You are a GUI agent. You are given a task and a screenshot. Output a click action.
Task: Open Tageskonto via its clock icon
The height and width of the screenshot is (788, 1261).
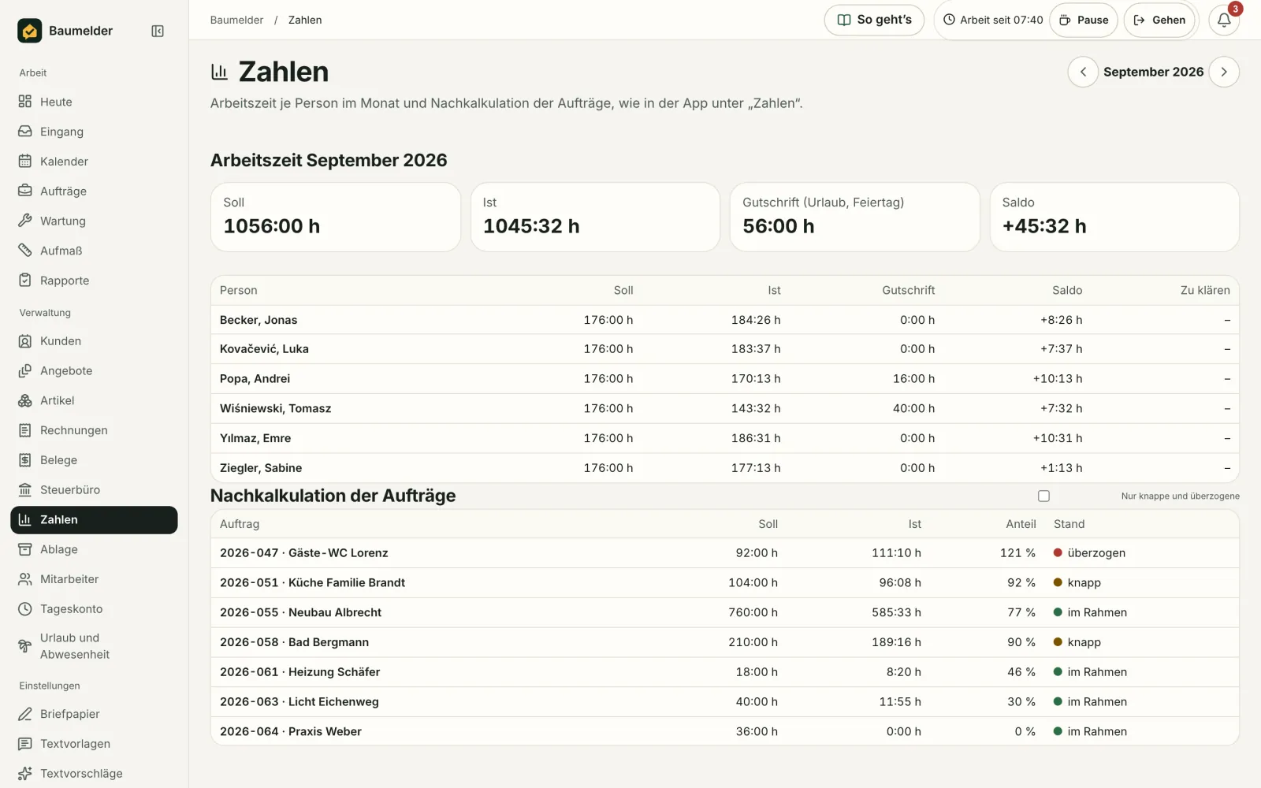coord(25,609)
